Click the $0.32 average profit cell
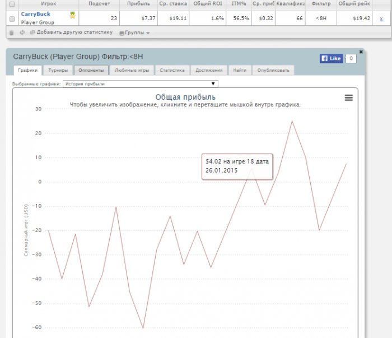Screen dimensions: 392x338 click(263, 18)
